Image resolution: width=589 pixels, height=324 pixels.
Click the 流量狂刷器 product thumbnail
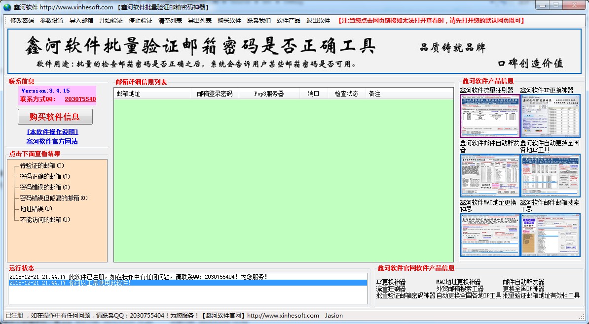coord(489,116)
